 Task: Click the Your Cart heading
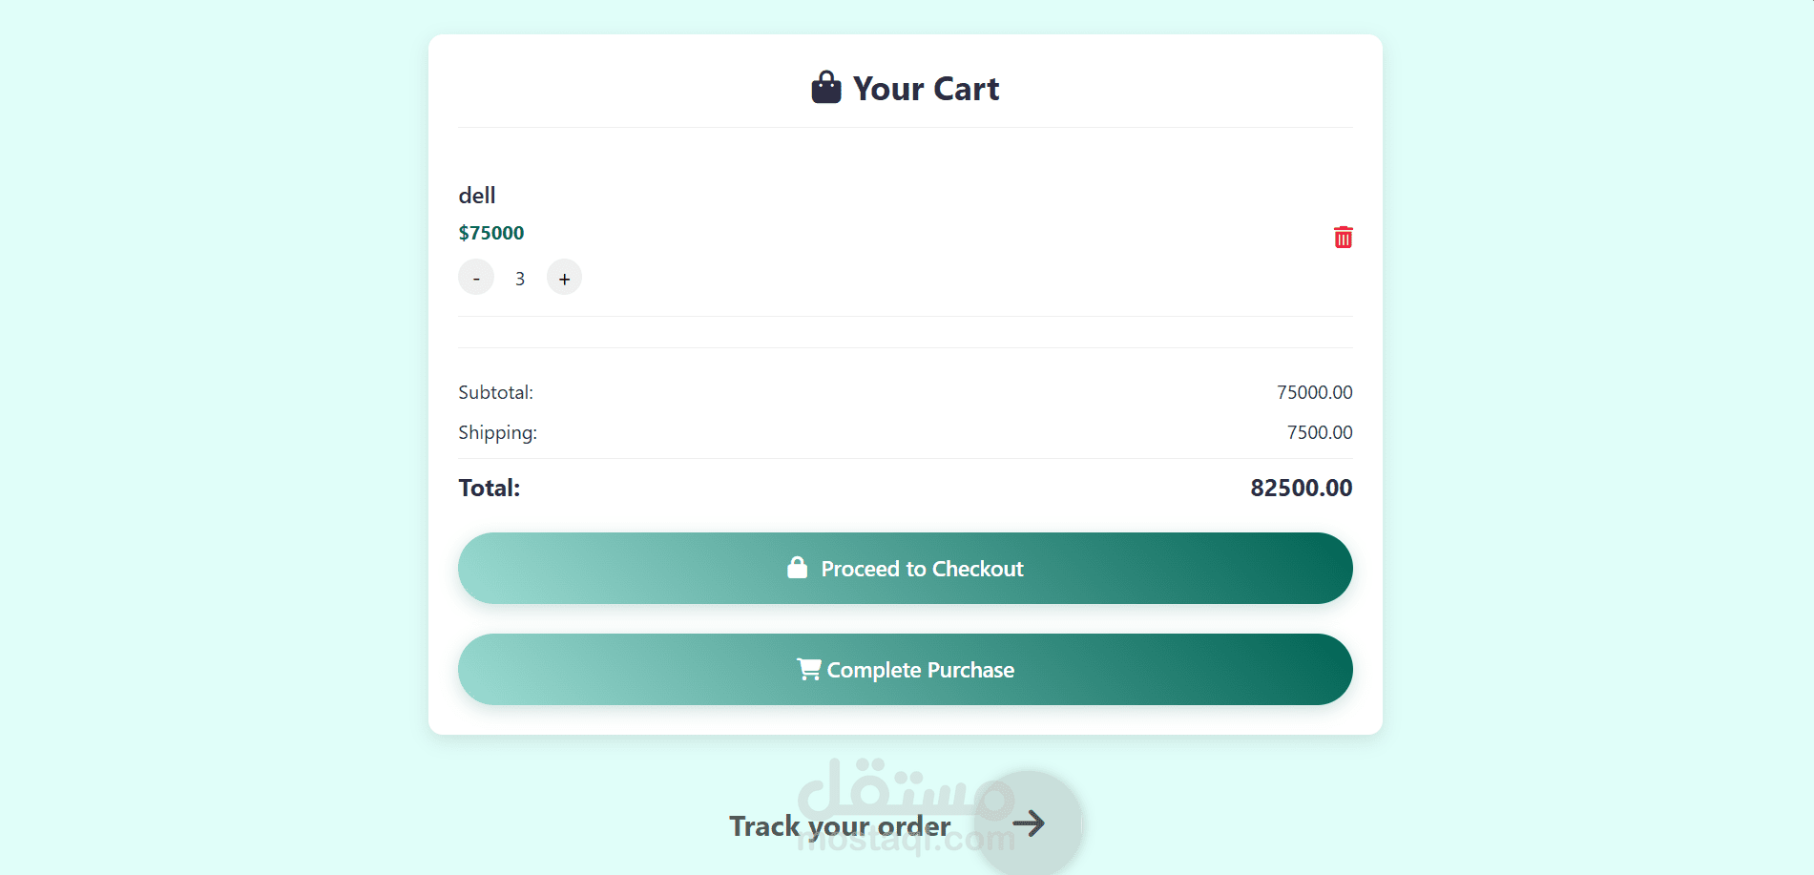coord(926,89)
